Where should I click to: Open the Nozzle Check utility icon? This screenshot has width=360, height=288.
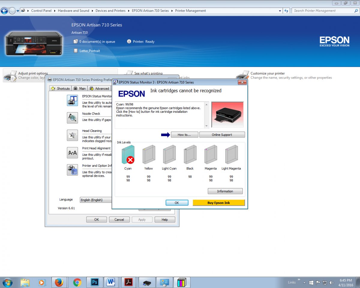(x=72, y=118)
